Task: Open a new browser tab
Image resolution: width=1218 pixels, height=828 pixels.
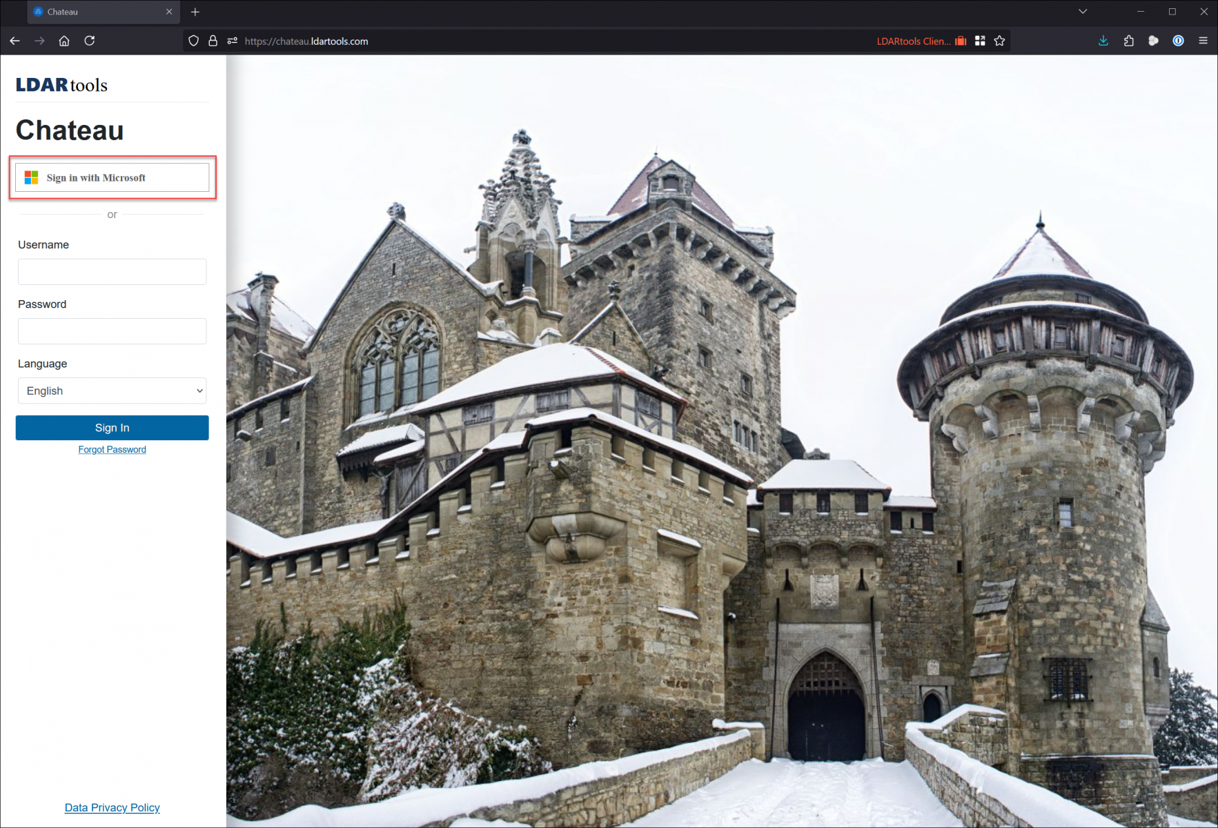Action: pyautogui.click(x=195, y=12)
